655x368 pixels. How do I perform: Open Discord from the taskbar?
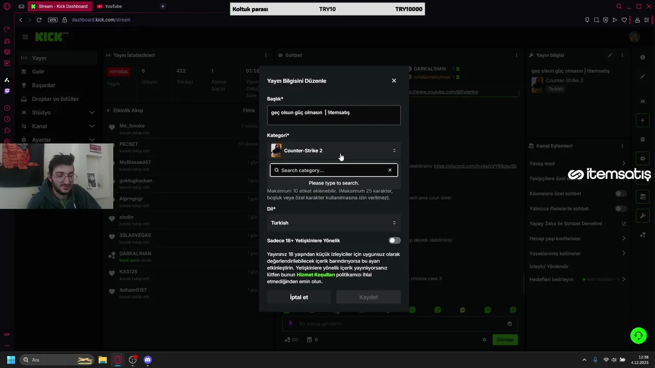pyautogui.click(x=148, y=360)
